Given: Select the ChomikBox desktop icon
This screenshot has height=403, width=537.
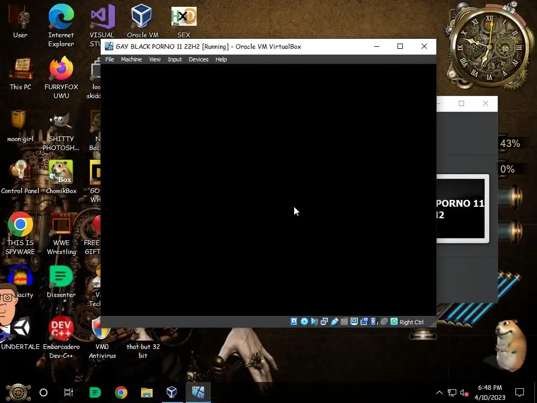Looking at the screenshot, I should pos(61,177).
